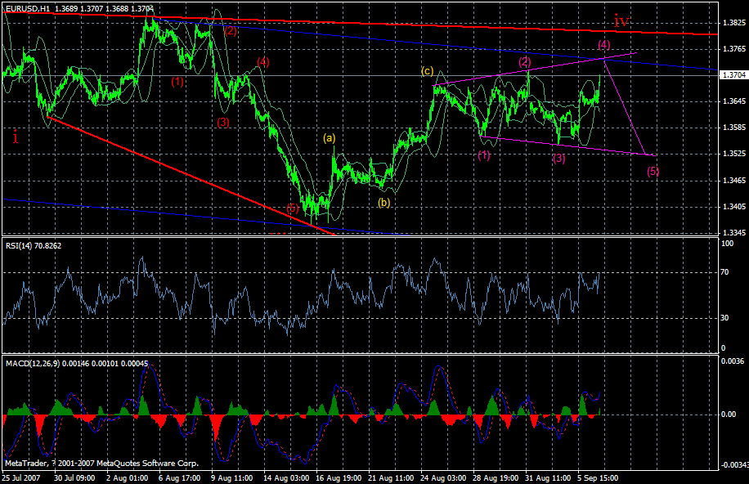Image resolution: width=749 pixels, height=484 pixels.
Task: Select red wave label (2)
Action: (x=231, y=30)
